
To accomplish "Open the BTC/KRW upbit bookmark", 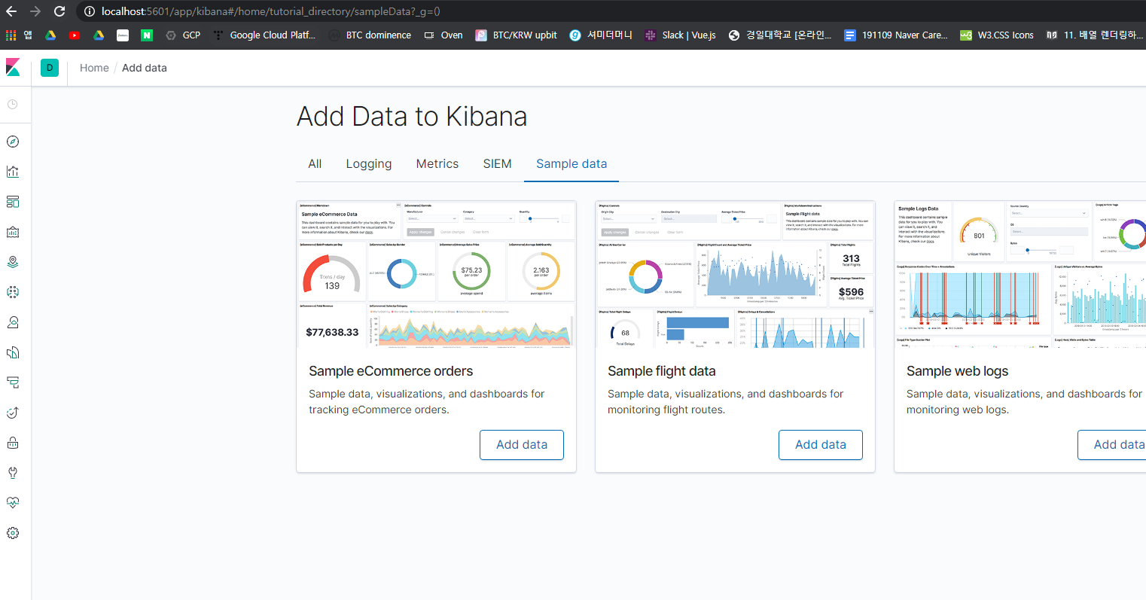I will pyautogui.click(x=517, y=35).
